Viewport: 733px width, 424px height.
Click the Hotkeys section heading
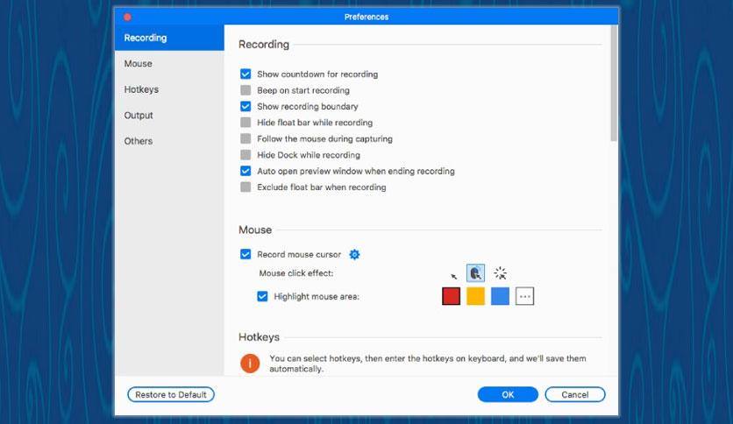point(259,337)
